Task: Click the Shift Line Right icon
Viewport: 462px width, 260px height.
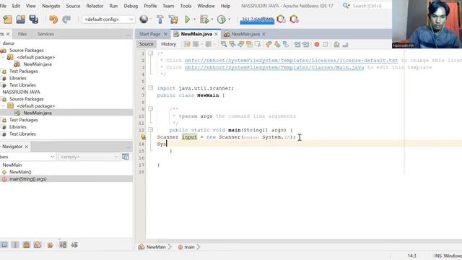Action: coord(305,44)
